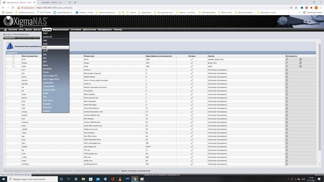
Task: Click the home icon in XigmaNAS menu
Action: click(x=6, y=30)
